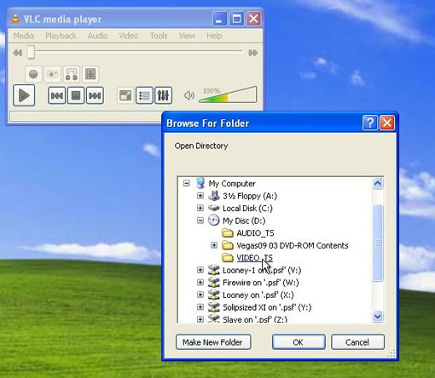The height and width of the screenshot is (378, 435).
Task: Maximize the VLC media player window
Action: [x=236, y=19]
